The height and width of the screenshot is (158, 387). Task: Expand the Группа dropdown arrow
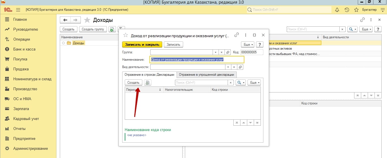pos(215,52)
